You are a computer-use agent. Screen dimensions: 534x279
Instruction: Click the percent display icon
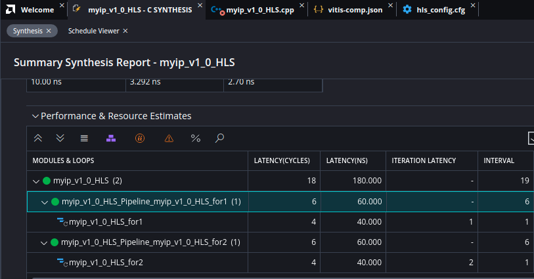[195, 138]
